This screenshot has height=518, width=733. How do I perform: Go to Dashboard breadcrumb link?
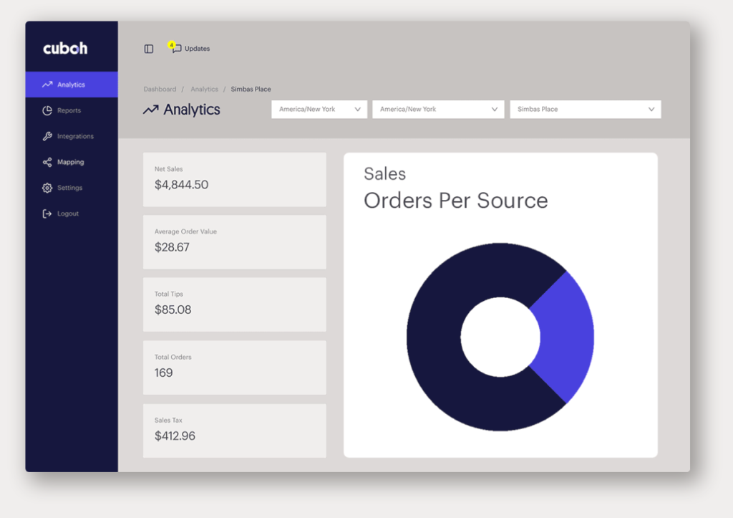[x=160, y=90]
